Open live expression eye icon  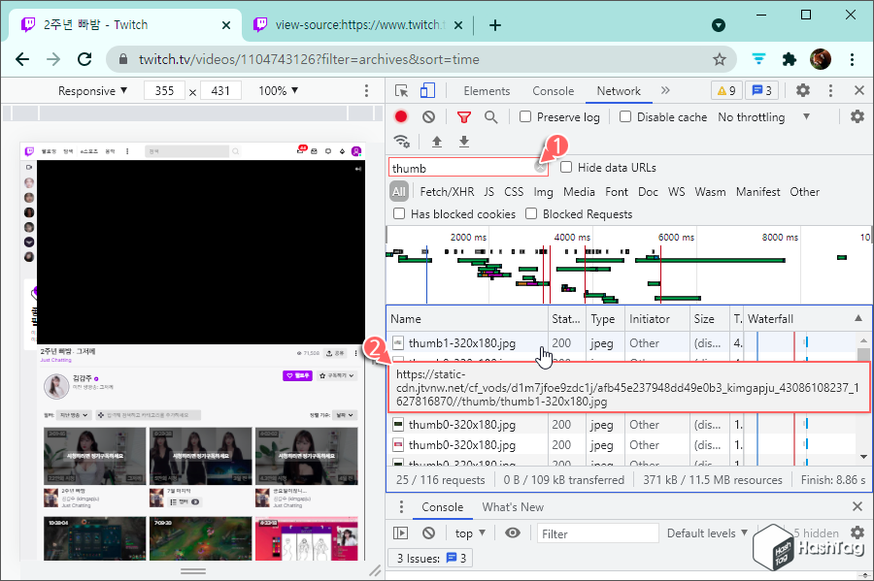coord(512,533)
